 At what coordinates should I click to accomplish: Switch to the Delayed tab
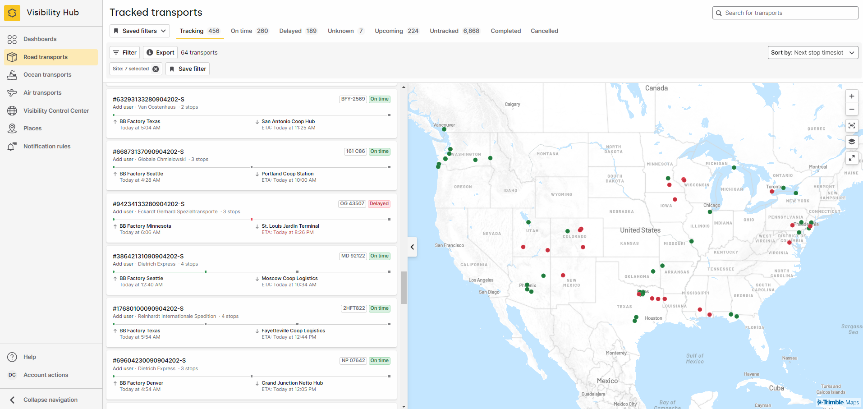[298, 31]
